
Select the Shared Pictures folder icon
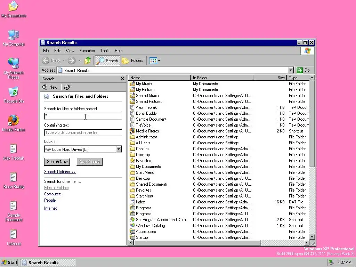132,101
